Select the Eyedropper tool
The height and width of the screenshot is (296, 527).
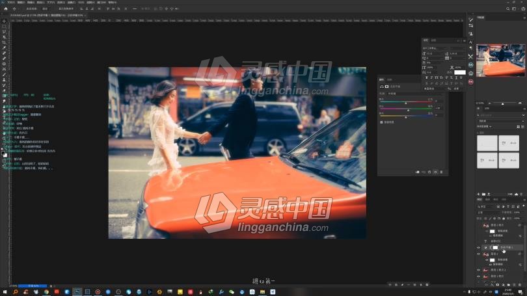5,47
